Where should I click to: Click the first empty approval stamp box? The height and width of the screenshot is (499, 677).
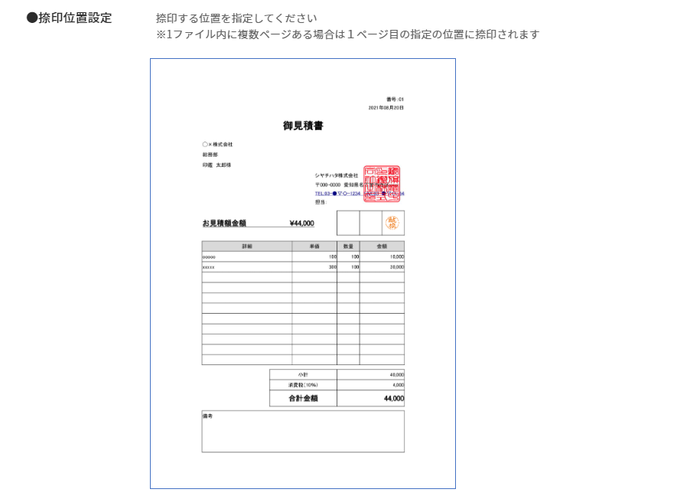[348, 223]
